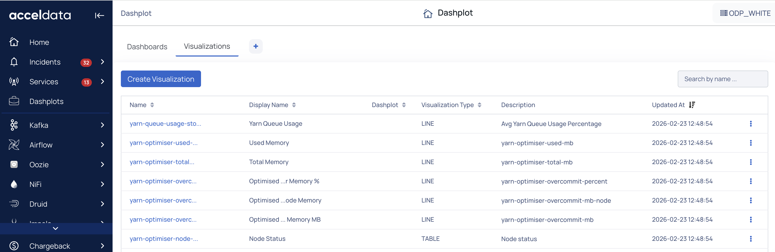Select the Visualizations tab
Image resolution: width=775 pixels, height=252 pixels.
[207, 46]
